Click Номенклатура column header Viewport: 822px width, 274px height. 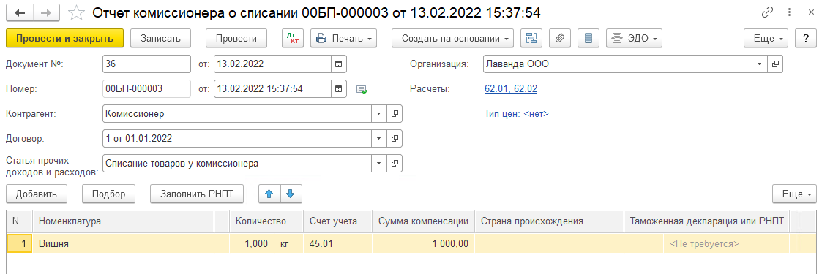tap(124, 221)
